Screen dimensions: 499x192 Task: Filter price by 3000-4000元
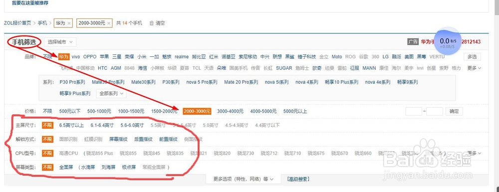pos(230,111)
